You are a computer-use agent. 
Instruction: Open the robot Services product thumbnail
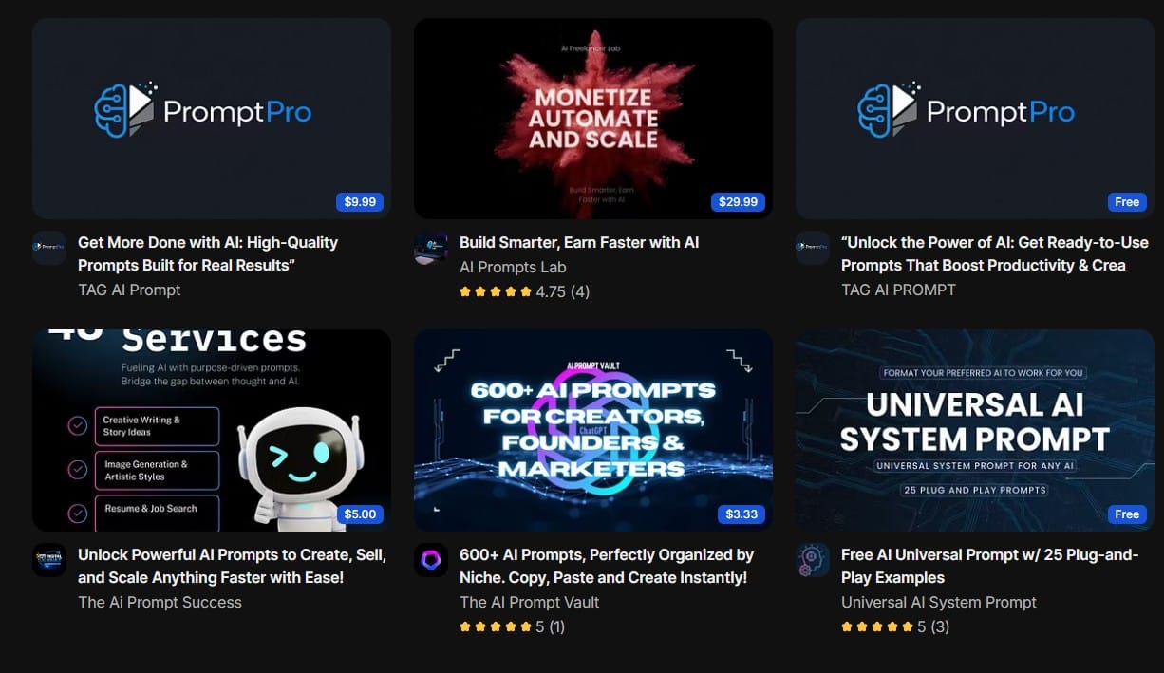point(212,430)
